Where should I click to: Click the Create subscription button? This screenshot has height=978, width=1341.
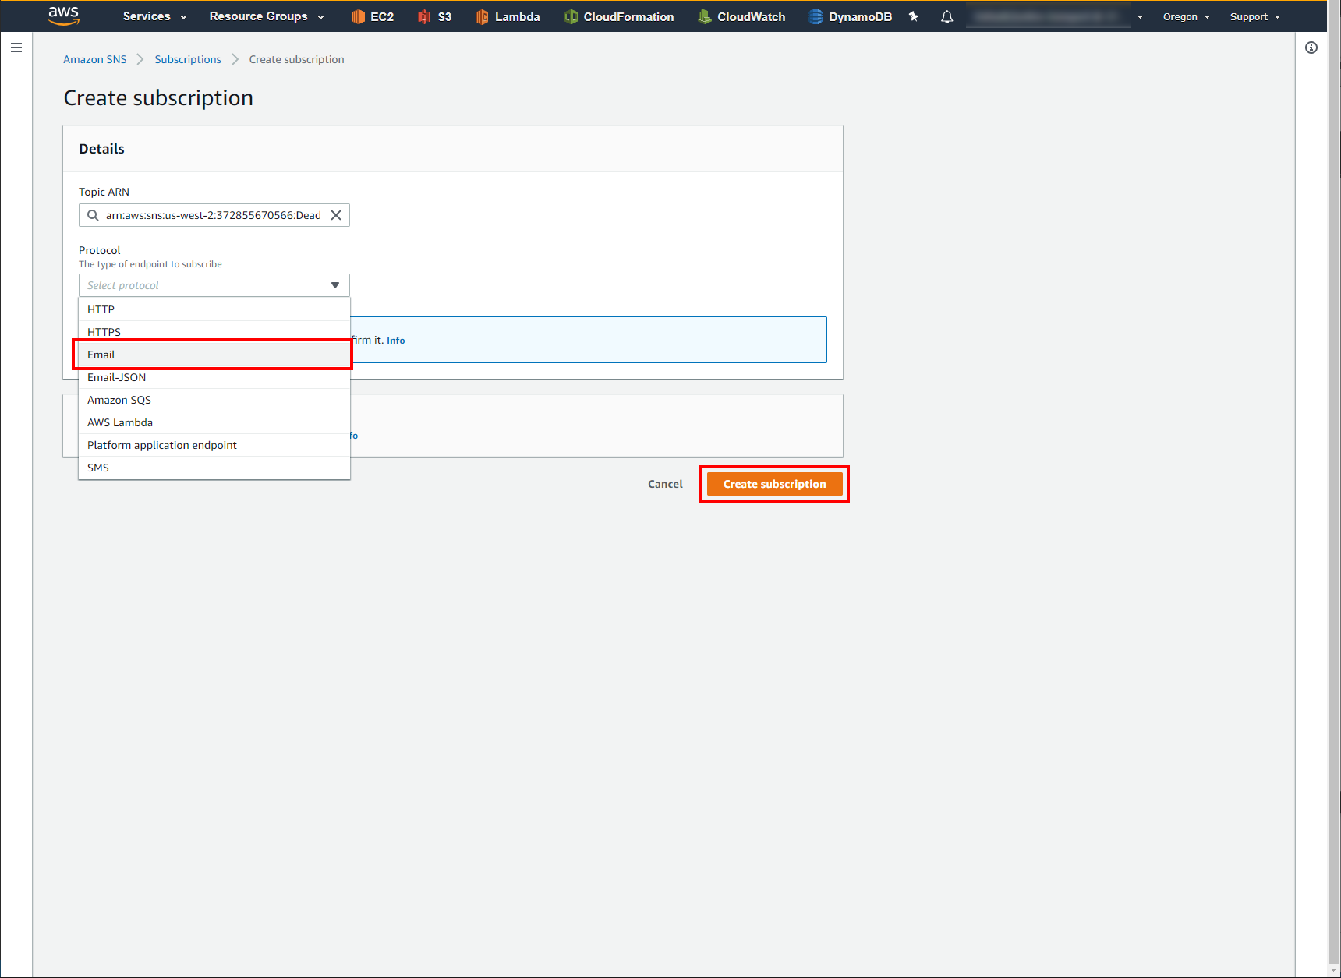click(x=774, y=484)
